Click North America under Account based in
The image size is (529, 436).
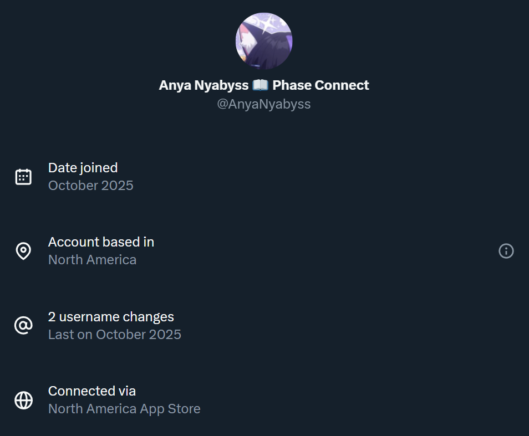coord(92,260)
